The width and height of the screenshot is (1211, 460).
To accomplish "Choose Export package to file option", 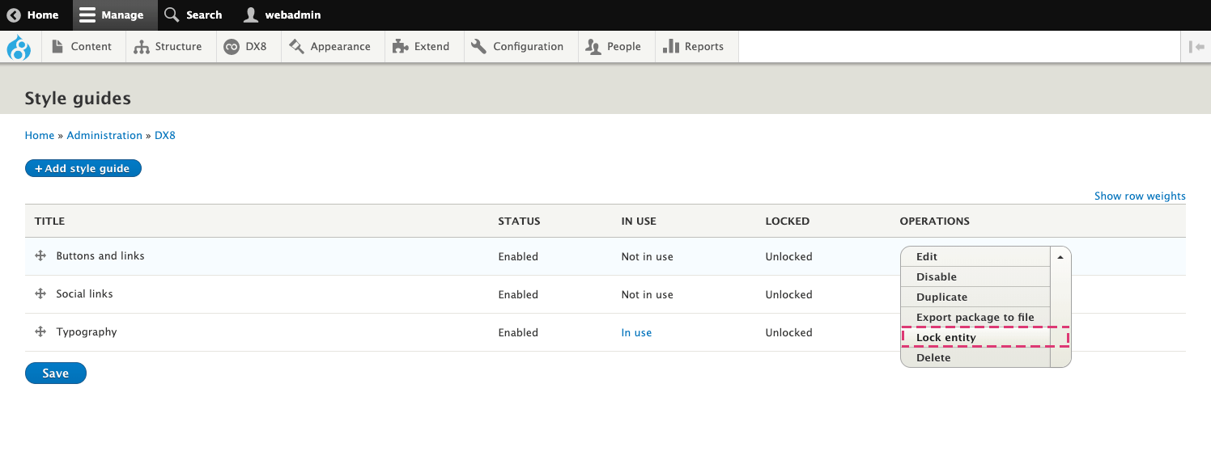I will [x=975, y=317].
